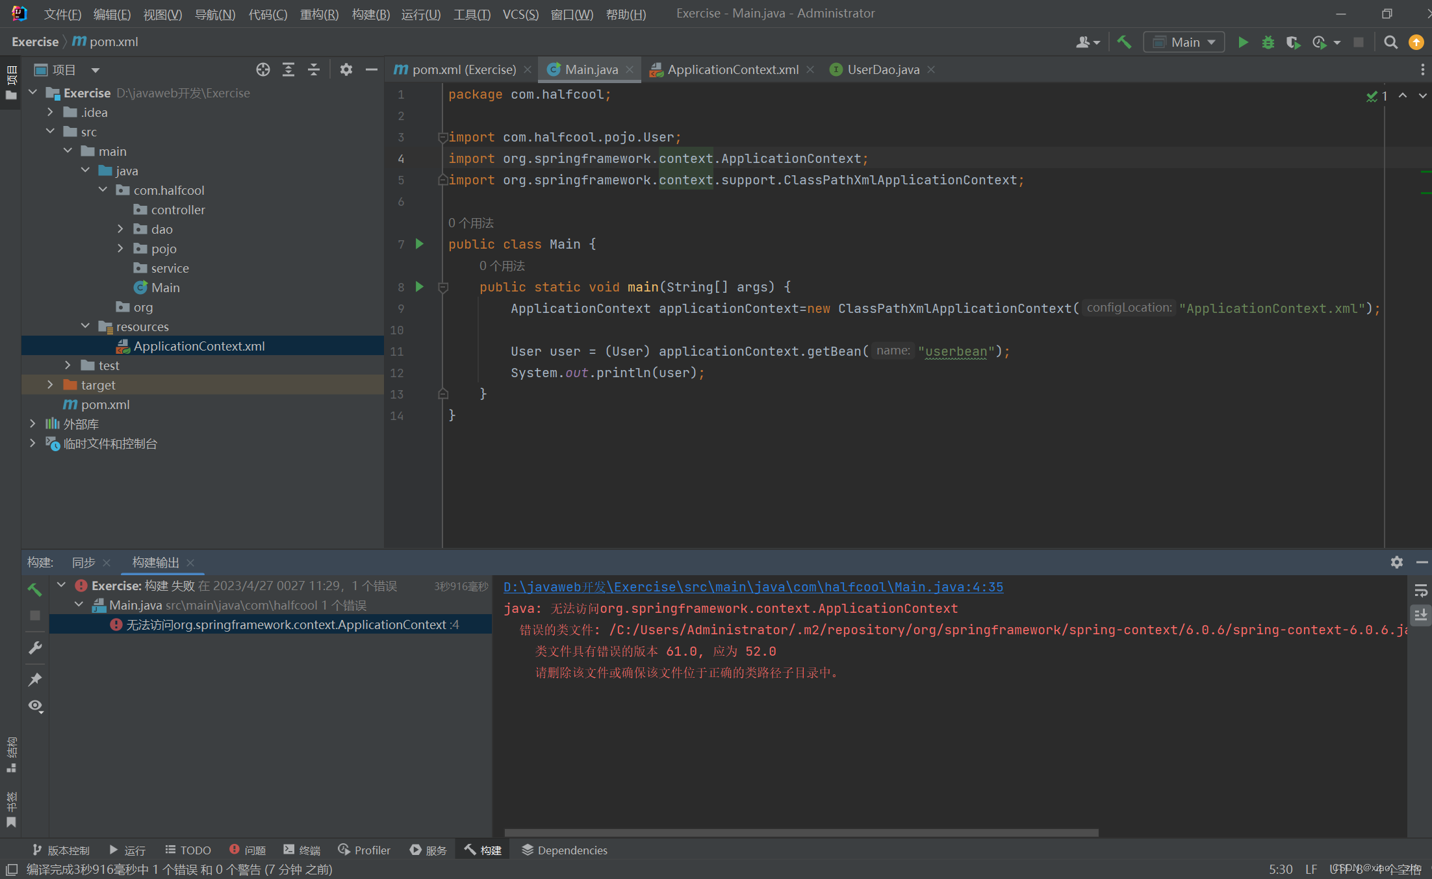This screenshot has height=879, width=1432.
Task: Open the Main run configuration dropdown
Action: [1184, 42]
